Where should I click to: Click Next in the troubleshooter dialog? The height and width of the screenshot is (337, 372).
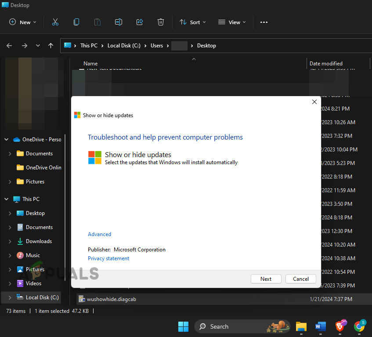[x=266, y=279]
